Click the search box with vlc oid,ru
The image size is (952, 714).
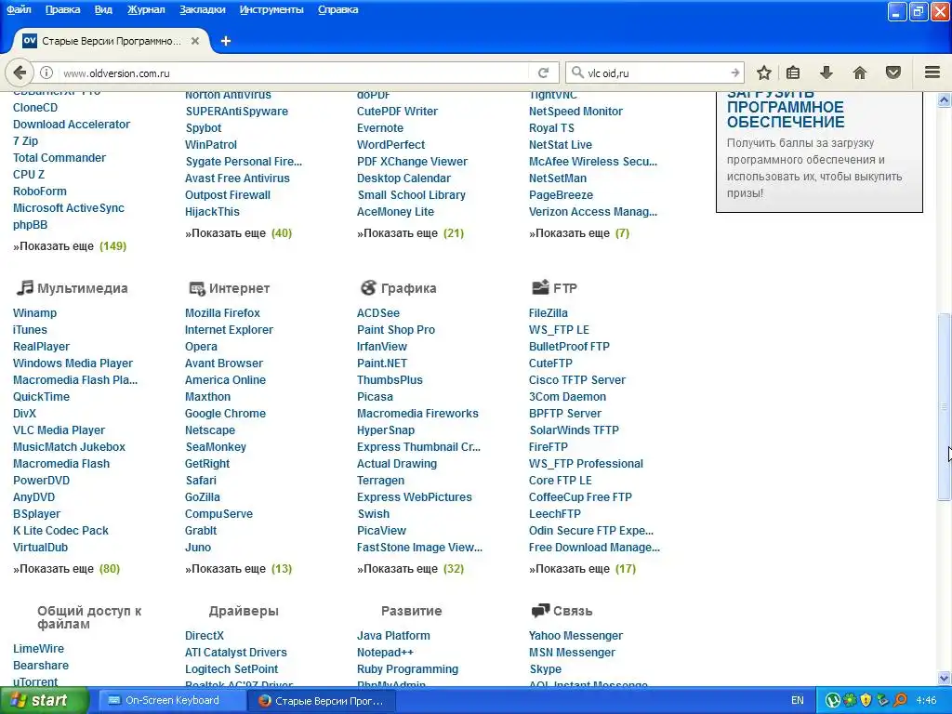pos(655,73)
